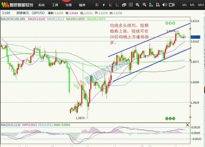
Task: Select the red chart indicator icon
Action: click(111, 5)
